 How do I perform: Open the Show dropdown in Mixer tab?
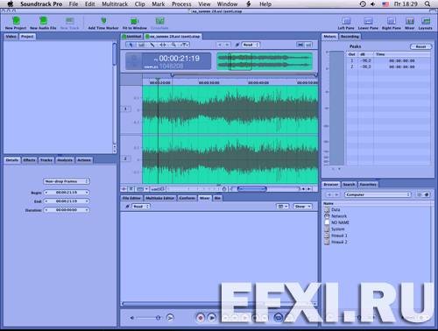[x=302, y=207]
